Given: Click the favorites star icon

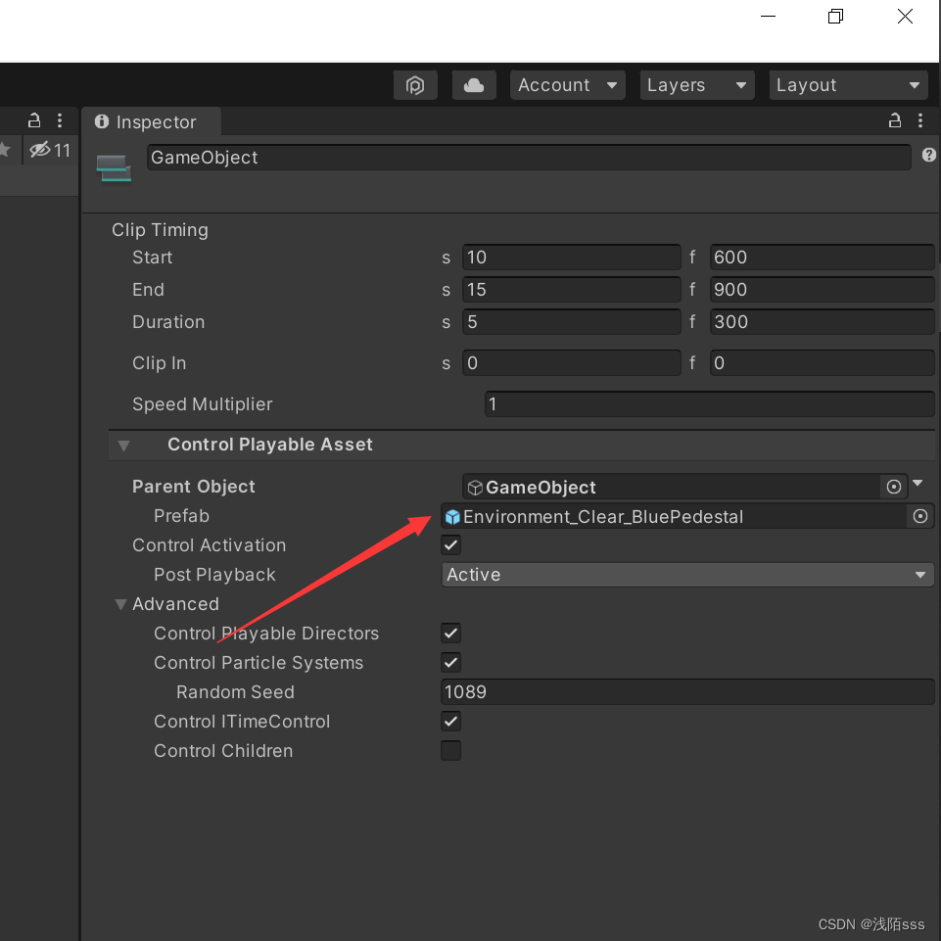Looking at the screenshot, I should [x=6, y=150].
